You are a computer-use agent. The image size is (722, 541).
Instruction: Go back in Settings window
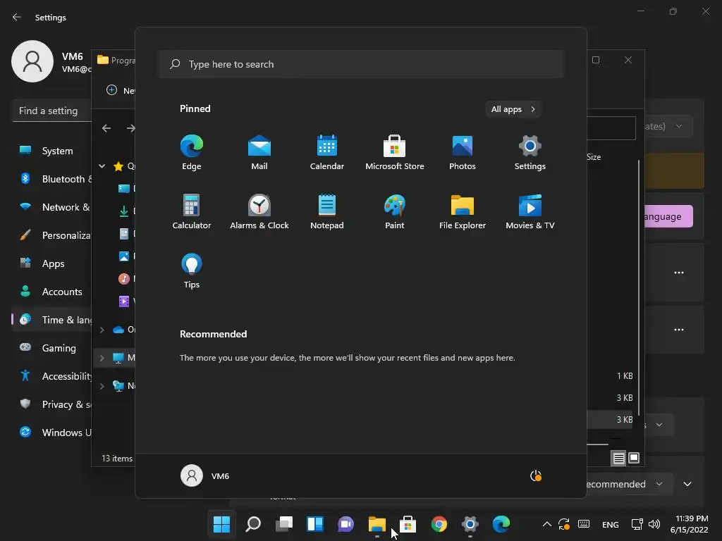coord(17,17)
